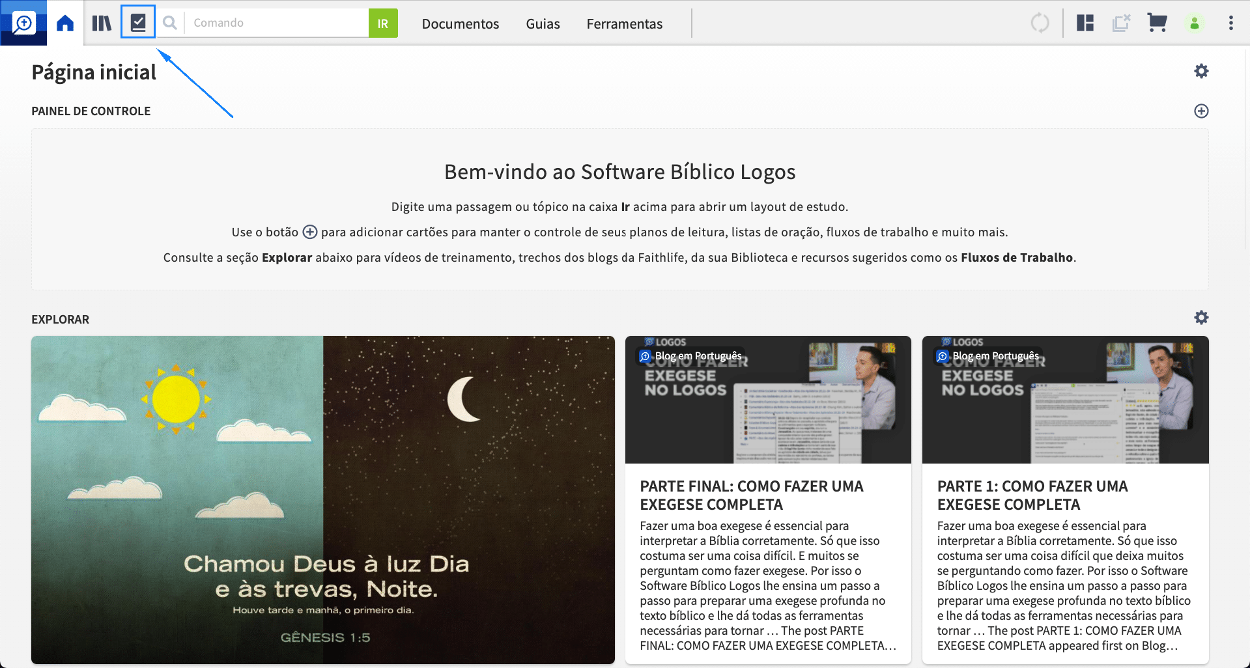The image size is (1250, 668).
Task: Open the Ferramentas menu
Action: pos(625,24)
